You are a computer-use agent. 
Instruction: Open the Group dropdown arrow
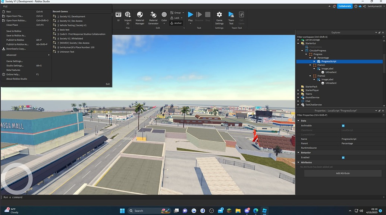point(182,12)
